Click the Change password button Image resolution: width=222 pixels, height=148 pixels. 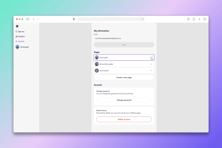(x=124, y=100)
